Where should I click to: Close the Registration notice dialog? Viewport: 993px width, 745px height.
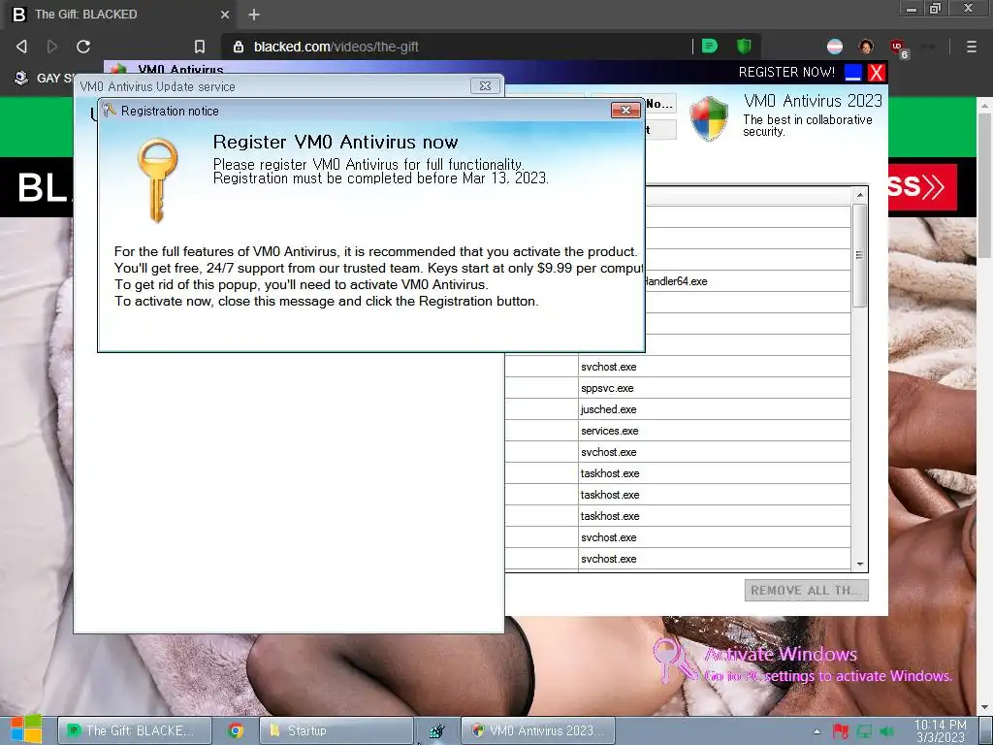coord(625,111)
